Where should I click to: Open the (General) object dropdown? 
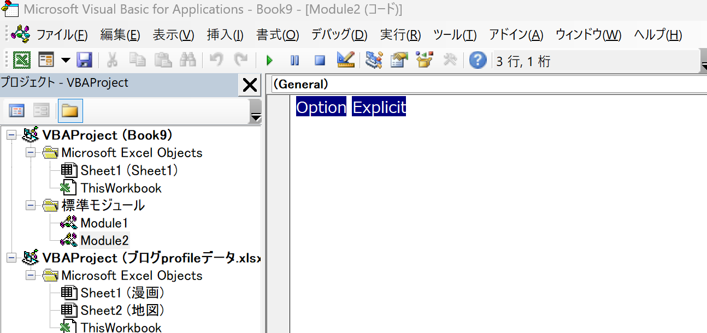[488, 84]
